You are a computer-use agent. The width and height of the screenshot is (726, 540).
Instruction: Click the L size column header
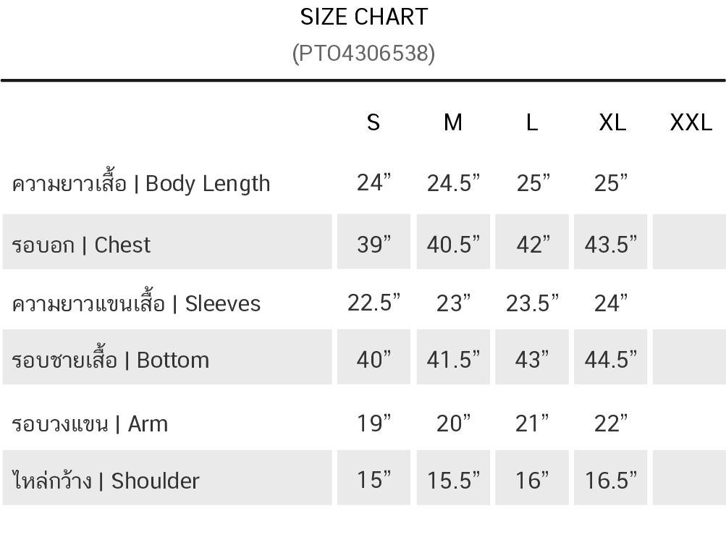(x=532, y=122)
